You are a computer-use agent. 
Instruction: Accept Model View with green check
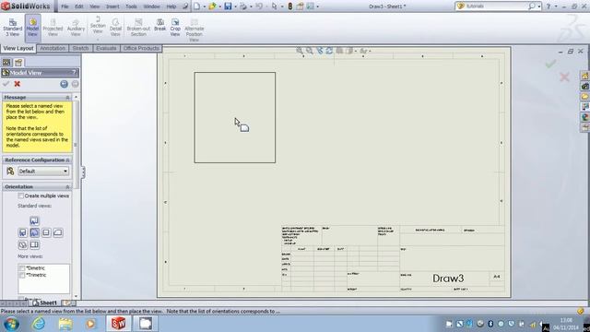point(6,84)
